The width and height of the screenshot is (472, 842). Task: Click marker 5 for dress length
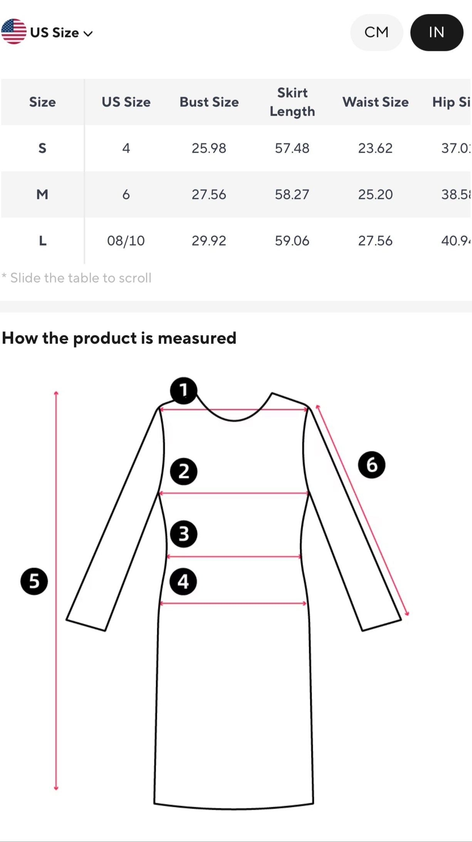click(x=34, y=581)
